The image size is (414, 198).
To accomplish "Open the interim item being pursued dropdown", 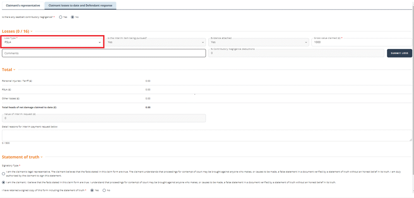I will pos(155,42).
